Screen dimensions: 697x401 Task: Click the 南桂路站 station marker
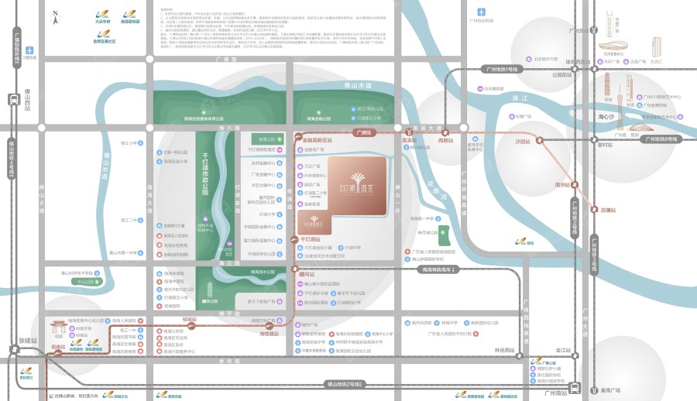tap(270, 326)
